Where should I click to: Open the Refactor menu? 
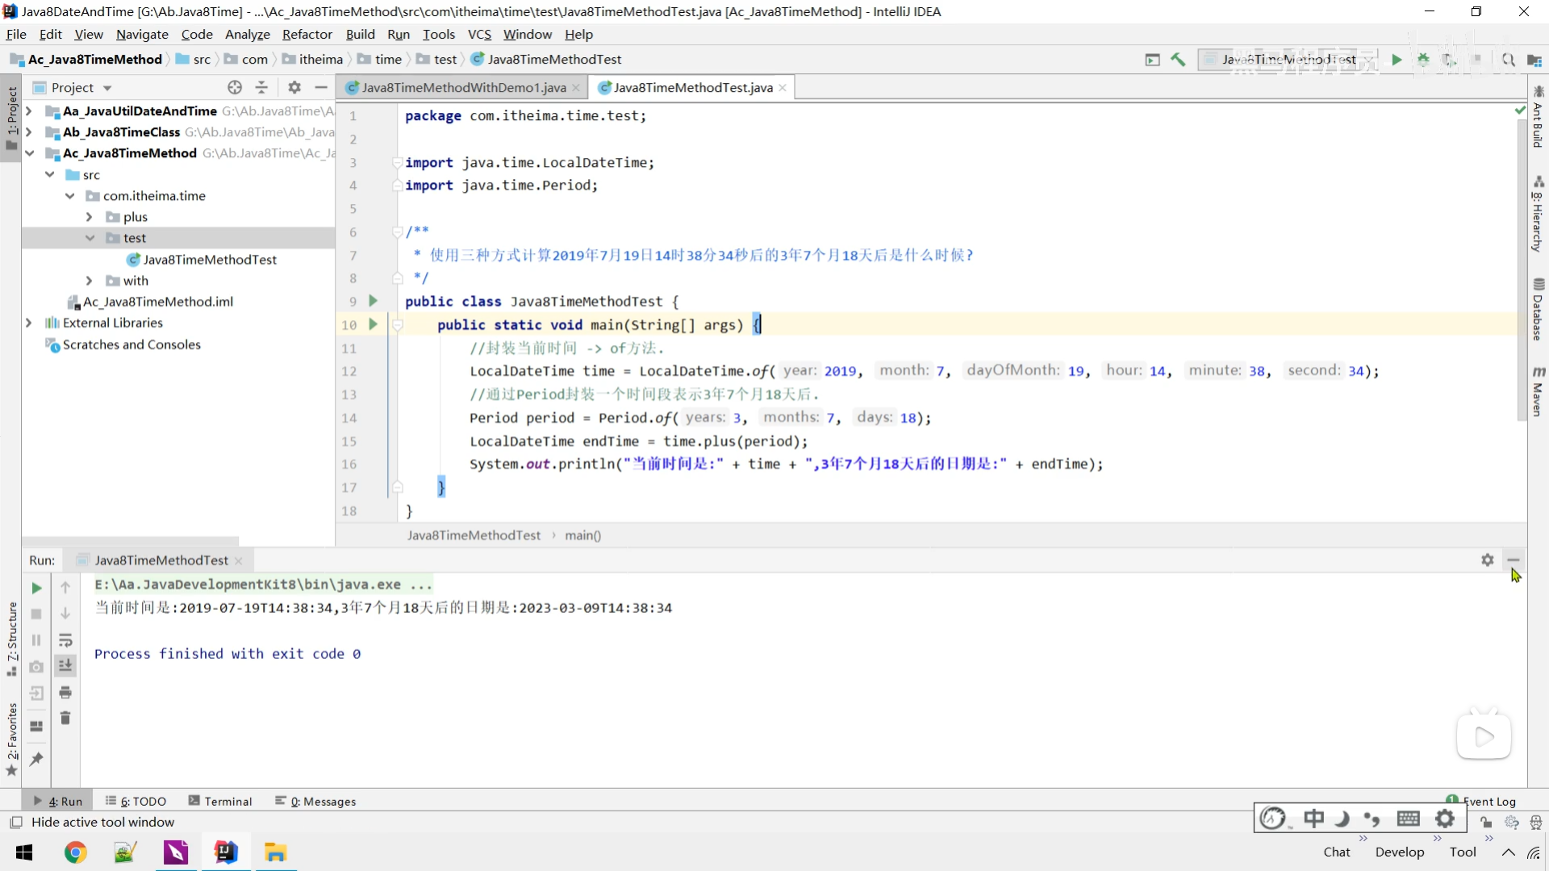click(x=307, y=34)
